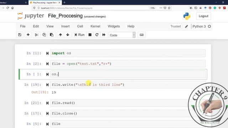228x128 pixels.
Task: Click the Logout button
Action: click(x=203, y=16)
